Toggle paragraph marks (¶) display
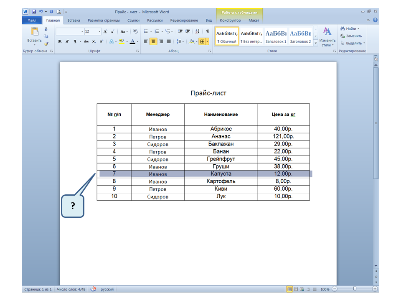Image resolution: width=401 pixels, height=301 pixels. coord(208,31)
